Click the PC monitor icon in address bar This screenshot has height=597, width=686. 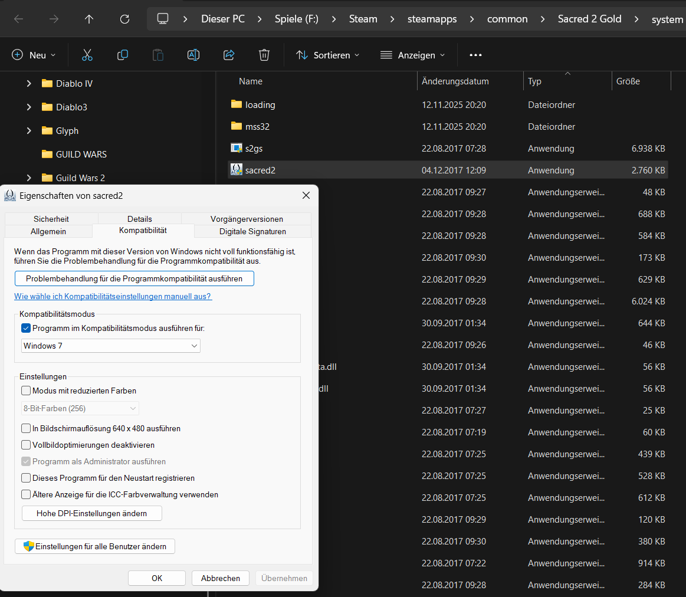pyautogui.click(x=163, y=19)
